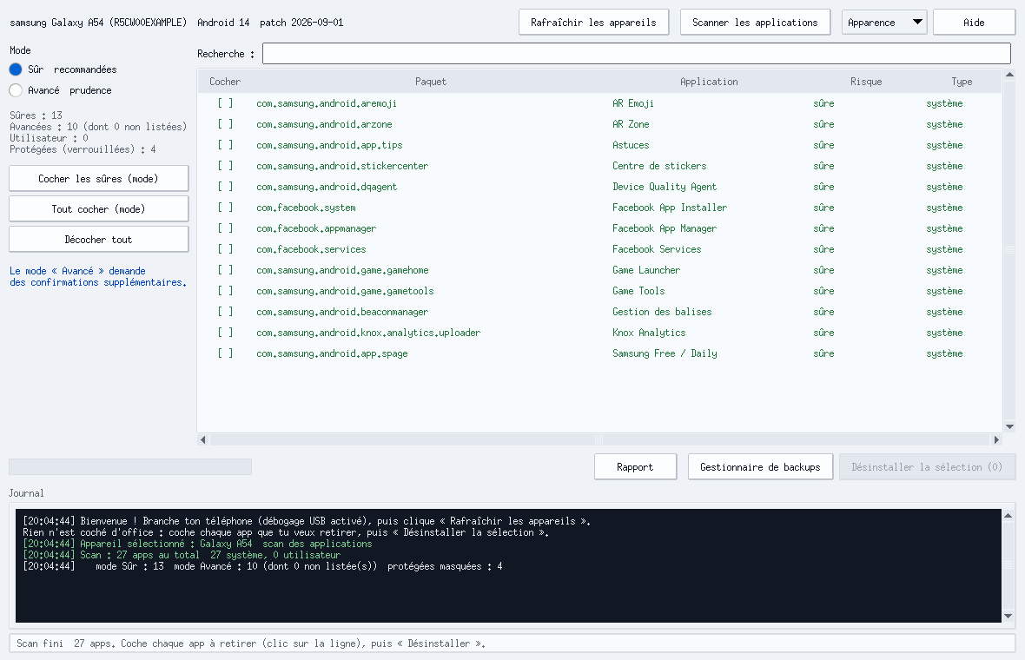1025x660 pixels.
Task: Sort by the Paquet column header
Action: tap(430, 82)
